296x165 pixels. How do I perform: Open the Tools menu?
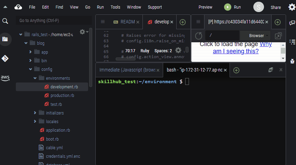coord(115,7)
